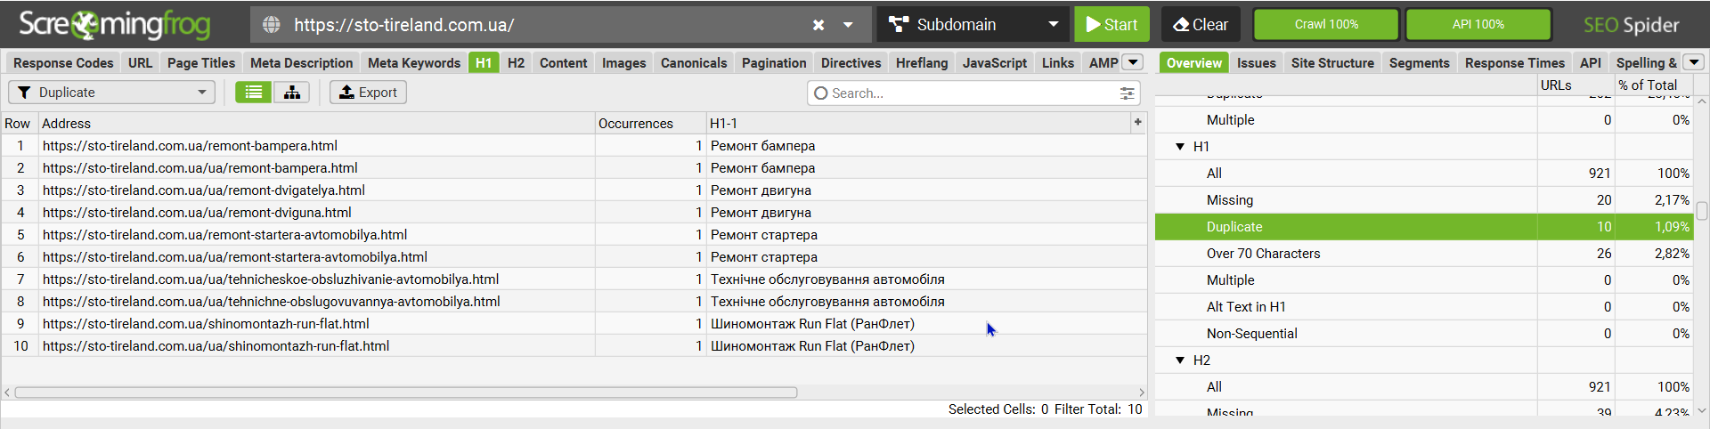Click the search magnifier circle icon

click(821, 93)
